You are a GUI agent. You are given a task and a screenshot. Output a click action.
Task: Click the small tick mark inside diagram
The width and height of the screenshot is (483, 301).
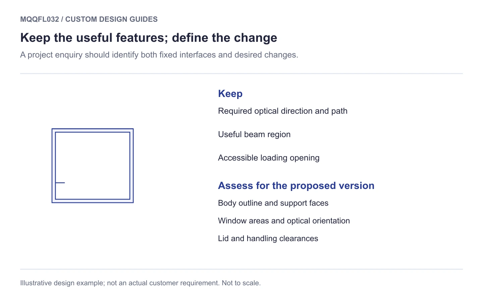click(x=60, y=183)
